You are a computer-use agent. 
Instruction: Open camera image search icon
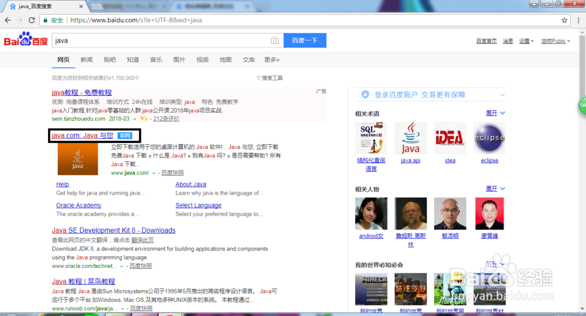tap(275, 40)
